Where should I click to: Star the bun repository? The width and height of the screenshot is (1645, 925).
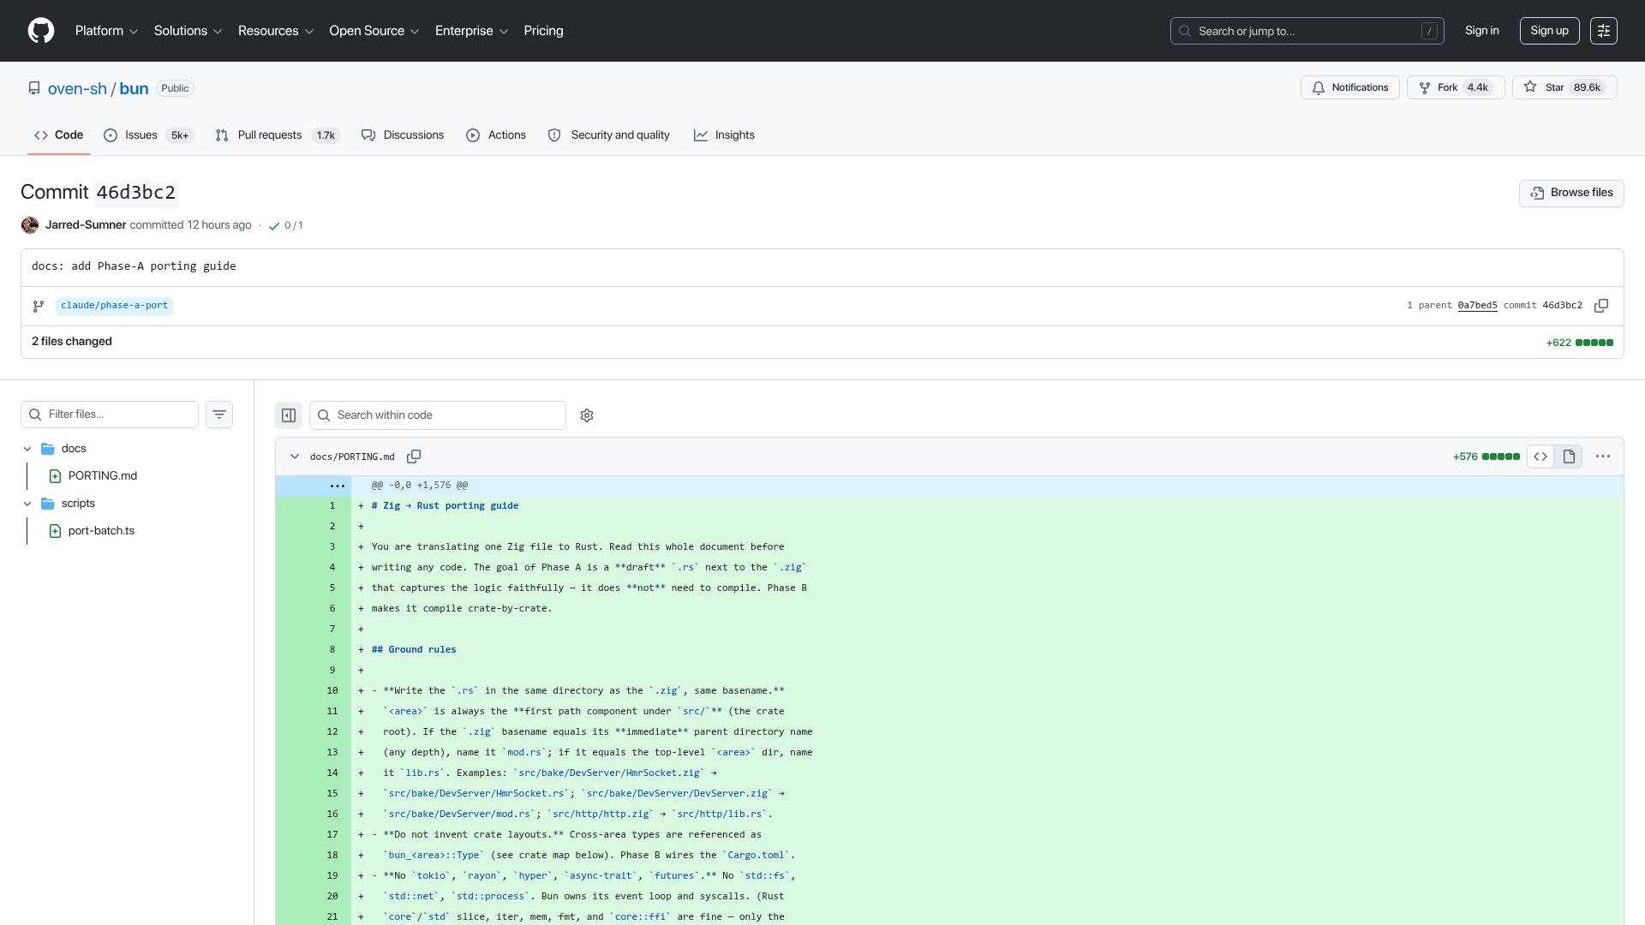tap(1564, 87)
